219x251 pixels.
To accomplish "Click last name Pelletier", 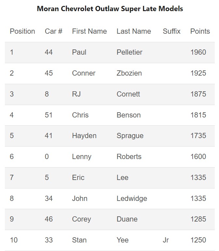I will (x=129, y=52).
